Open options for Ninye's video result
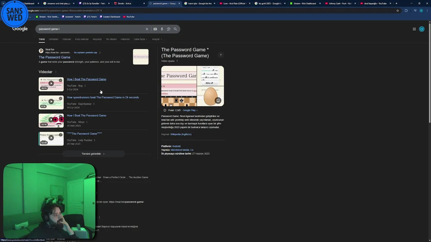Image resolution: width=431 pixels, height=242 pixels. [87, 122]
